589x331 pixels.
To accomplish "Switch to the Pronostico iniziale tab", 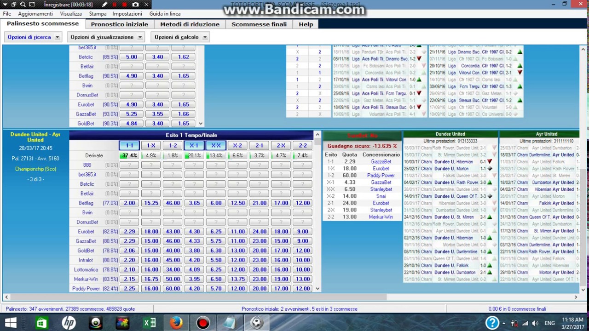I will click(x=120, y=24).
